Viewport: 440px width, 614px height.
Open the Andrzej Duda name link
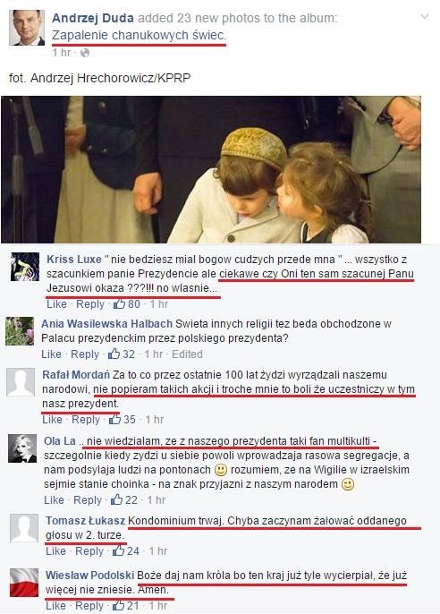[x=93, y=18]
